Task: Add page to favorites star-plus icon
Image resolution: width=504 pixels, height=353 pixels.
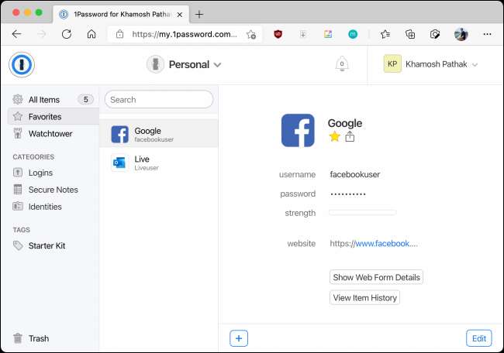Action: pos(251,34)
